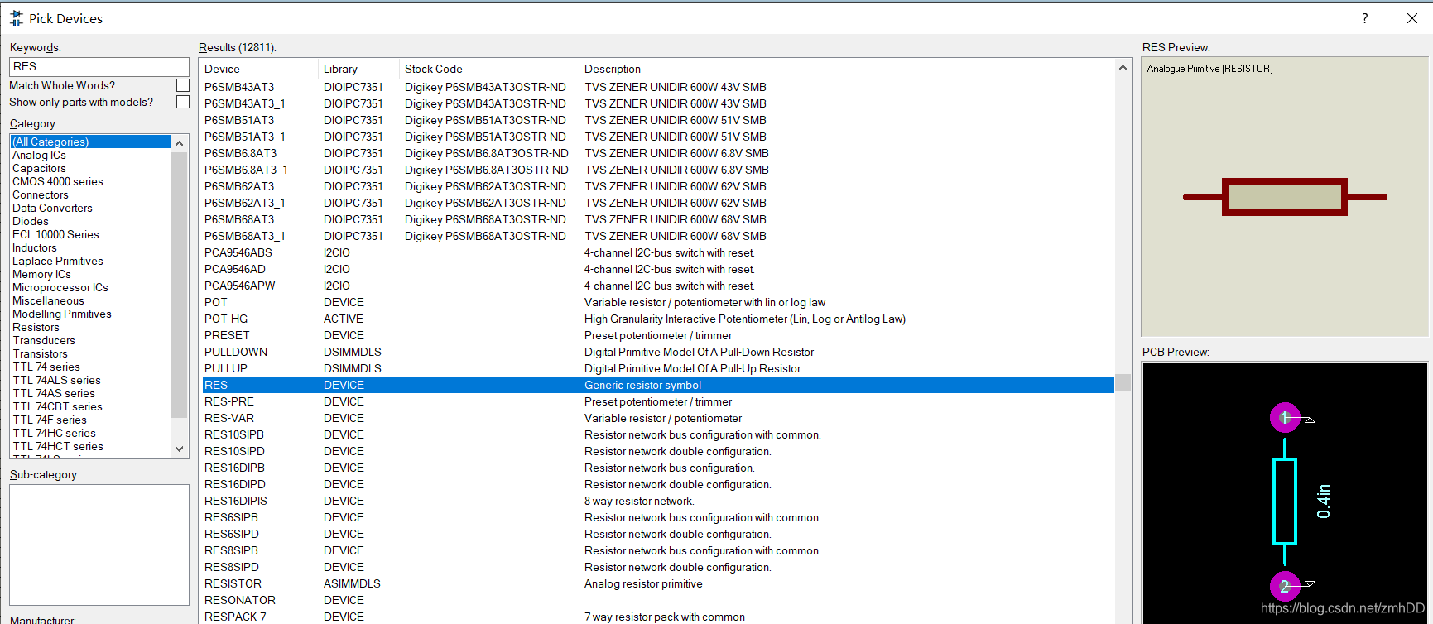Image resolution: width=1433 pixels, height=624 pixels.
Task: Select the RESONATOR device row
Action: [x=658, y=600]
